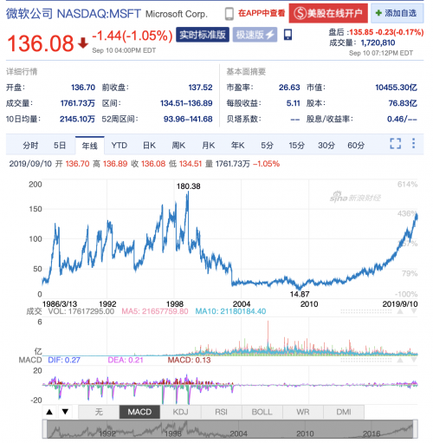
Task: Click the 股本 value 76.83亿
Action: click(403, 103)
